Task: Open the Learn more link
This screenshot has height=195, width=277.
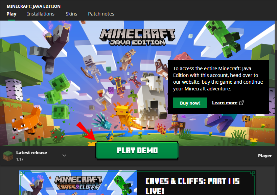Action: tap(225, 103)
